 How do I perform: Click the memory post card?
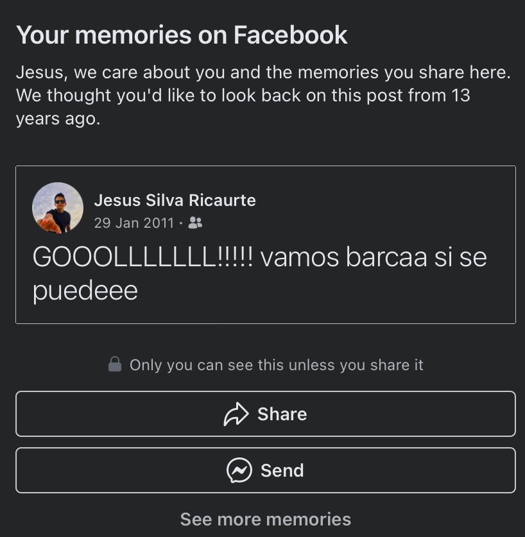(266, 244)
